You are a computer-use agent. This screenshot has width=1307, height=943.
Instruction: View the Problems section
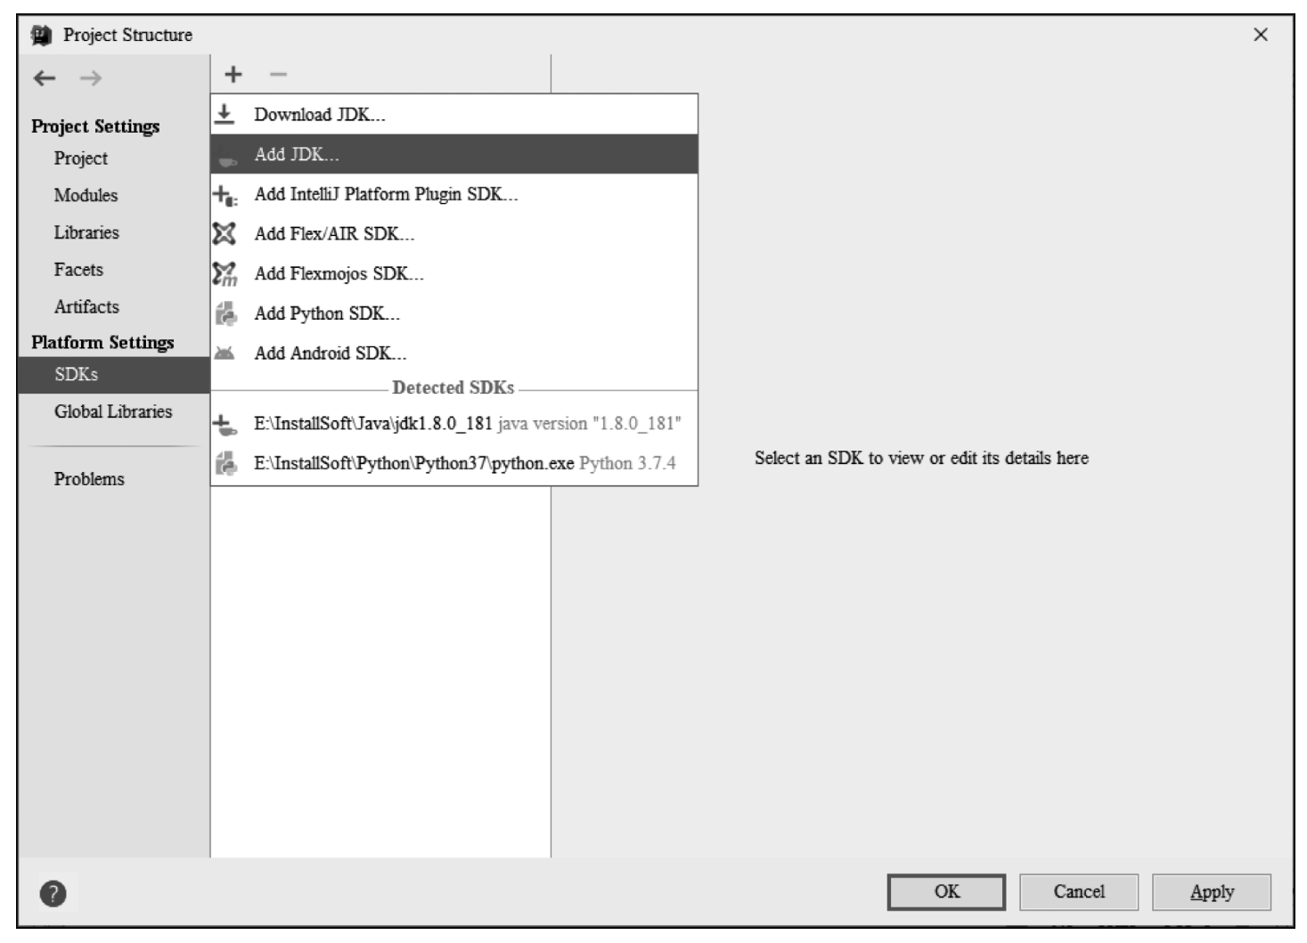[x=114, y=479]
